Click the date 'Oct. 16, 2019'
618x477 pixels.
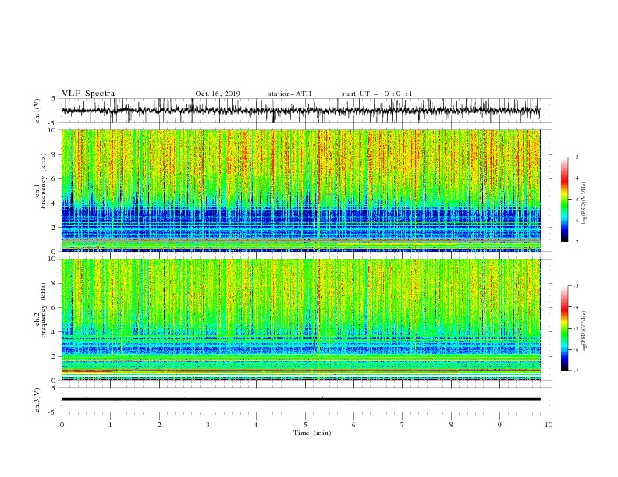click(218, 94)
